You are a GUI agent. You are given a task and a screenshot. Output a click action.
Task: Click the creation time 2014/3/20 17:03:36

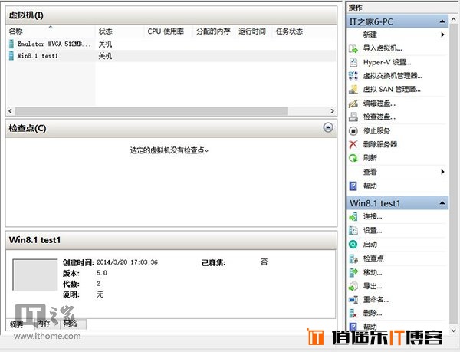coord(127,262)
